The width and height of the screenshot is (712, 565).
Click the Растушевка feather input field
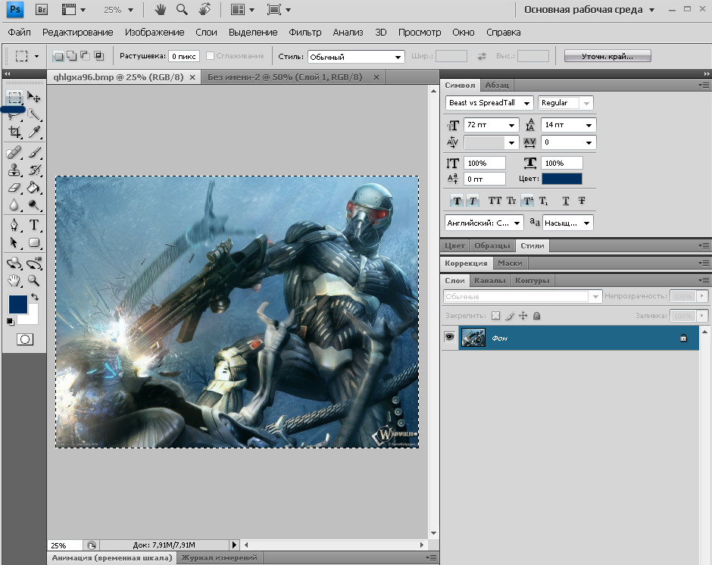[x=183, y=57]
